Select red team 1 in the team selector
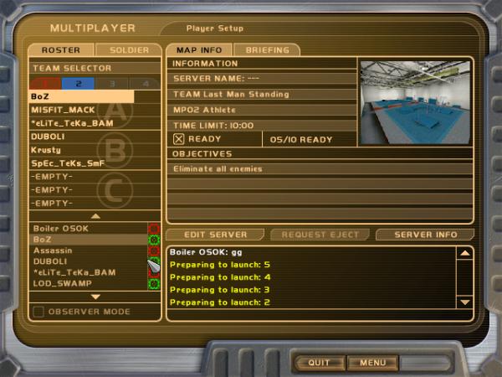Image resolution: width=502 pixels, height=377 pixels. click(45, 83)
